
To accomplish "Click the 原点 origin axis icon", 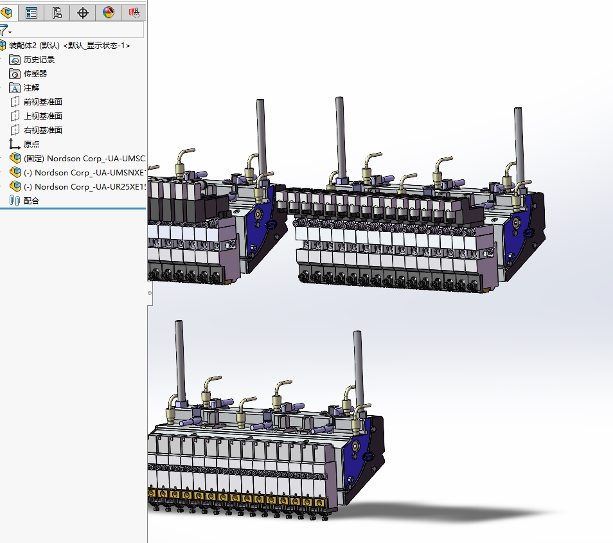I will click(15, 144).
